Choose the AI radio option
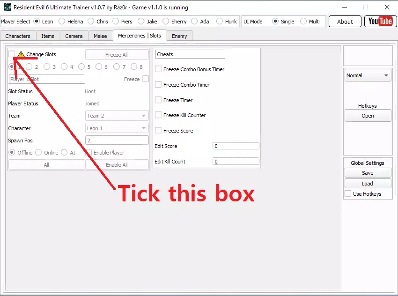This screenshot has width=398, height=296. pos(64,152)
